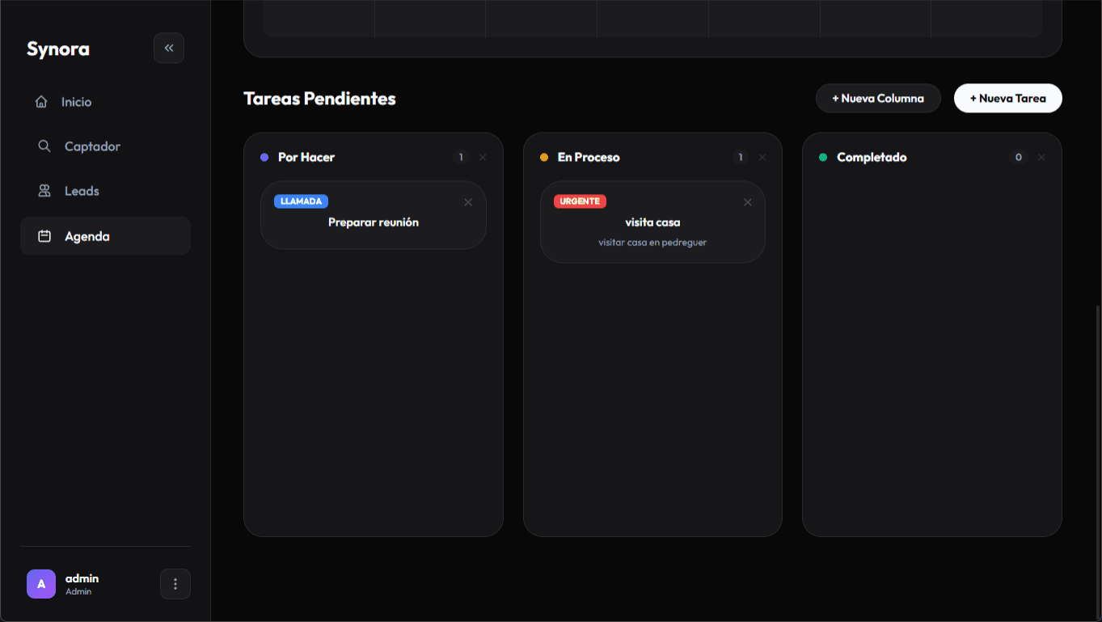Remove the Preparar reunión task card
This screenshot has width=1102, height=622.
[468, 202]
